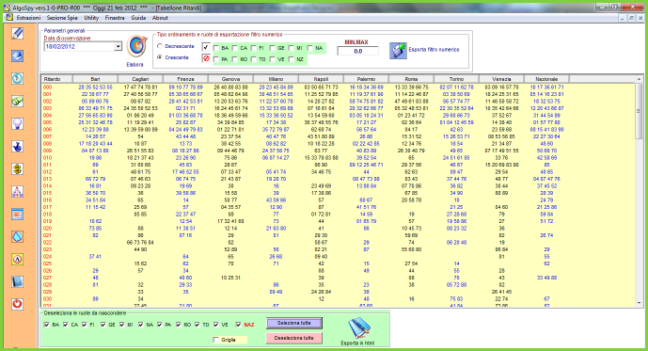Click the table's vertical scrollbar down arrow

point(639,303)
